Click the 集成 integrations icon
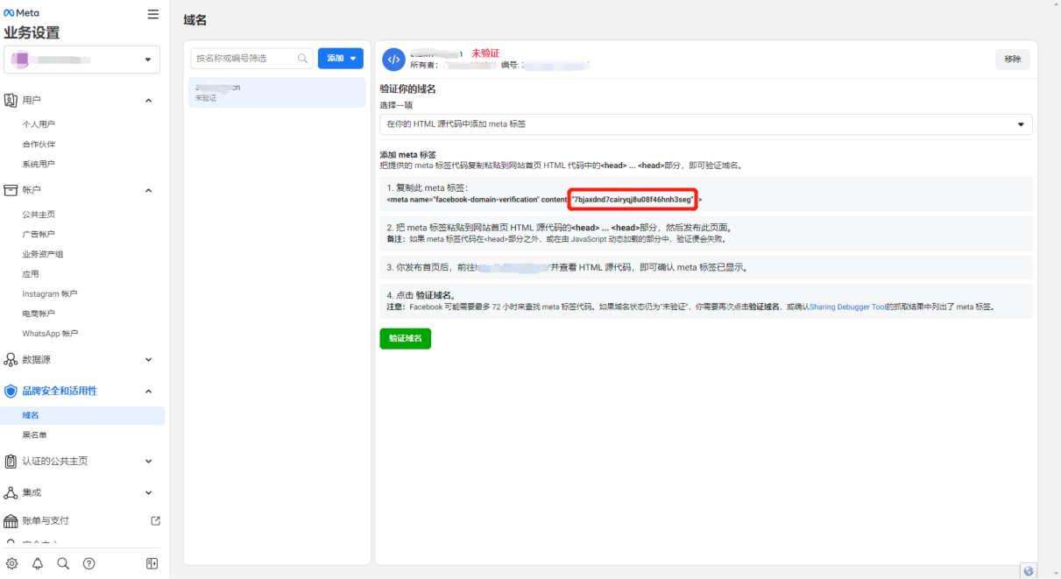Viewport: 1061px width, 579px height. (11, 493)
